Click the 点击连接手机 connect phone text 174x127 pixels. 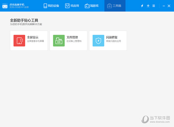[17, 5]
